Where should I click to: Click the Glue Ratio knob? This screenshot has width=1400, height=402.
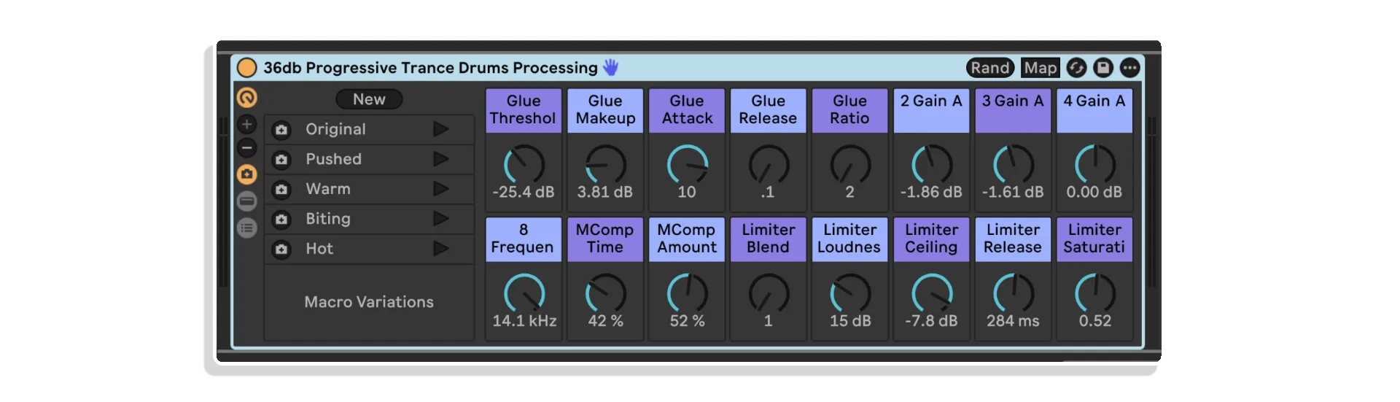pos(850,164)
